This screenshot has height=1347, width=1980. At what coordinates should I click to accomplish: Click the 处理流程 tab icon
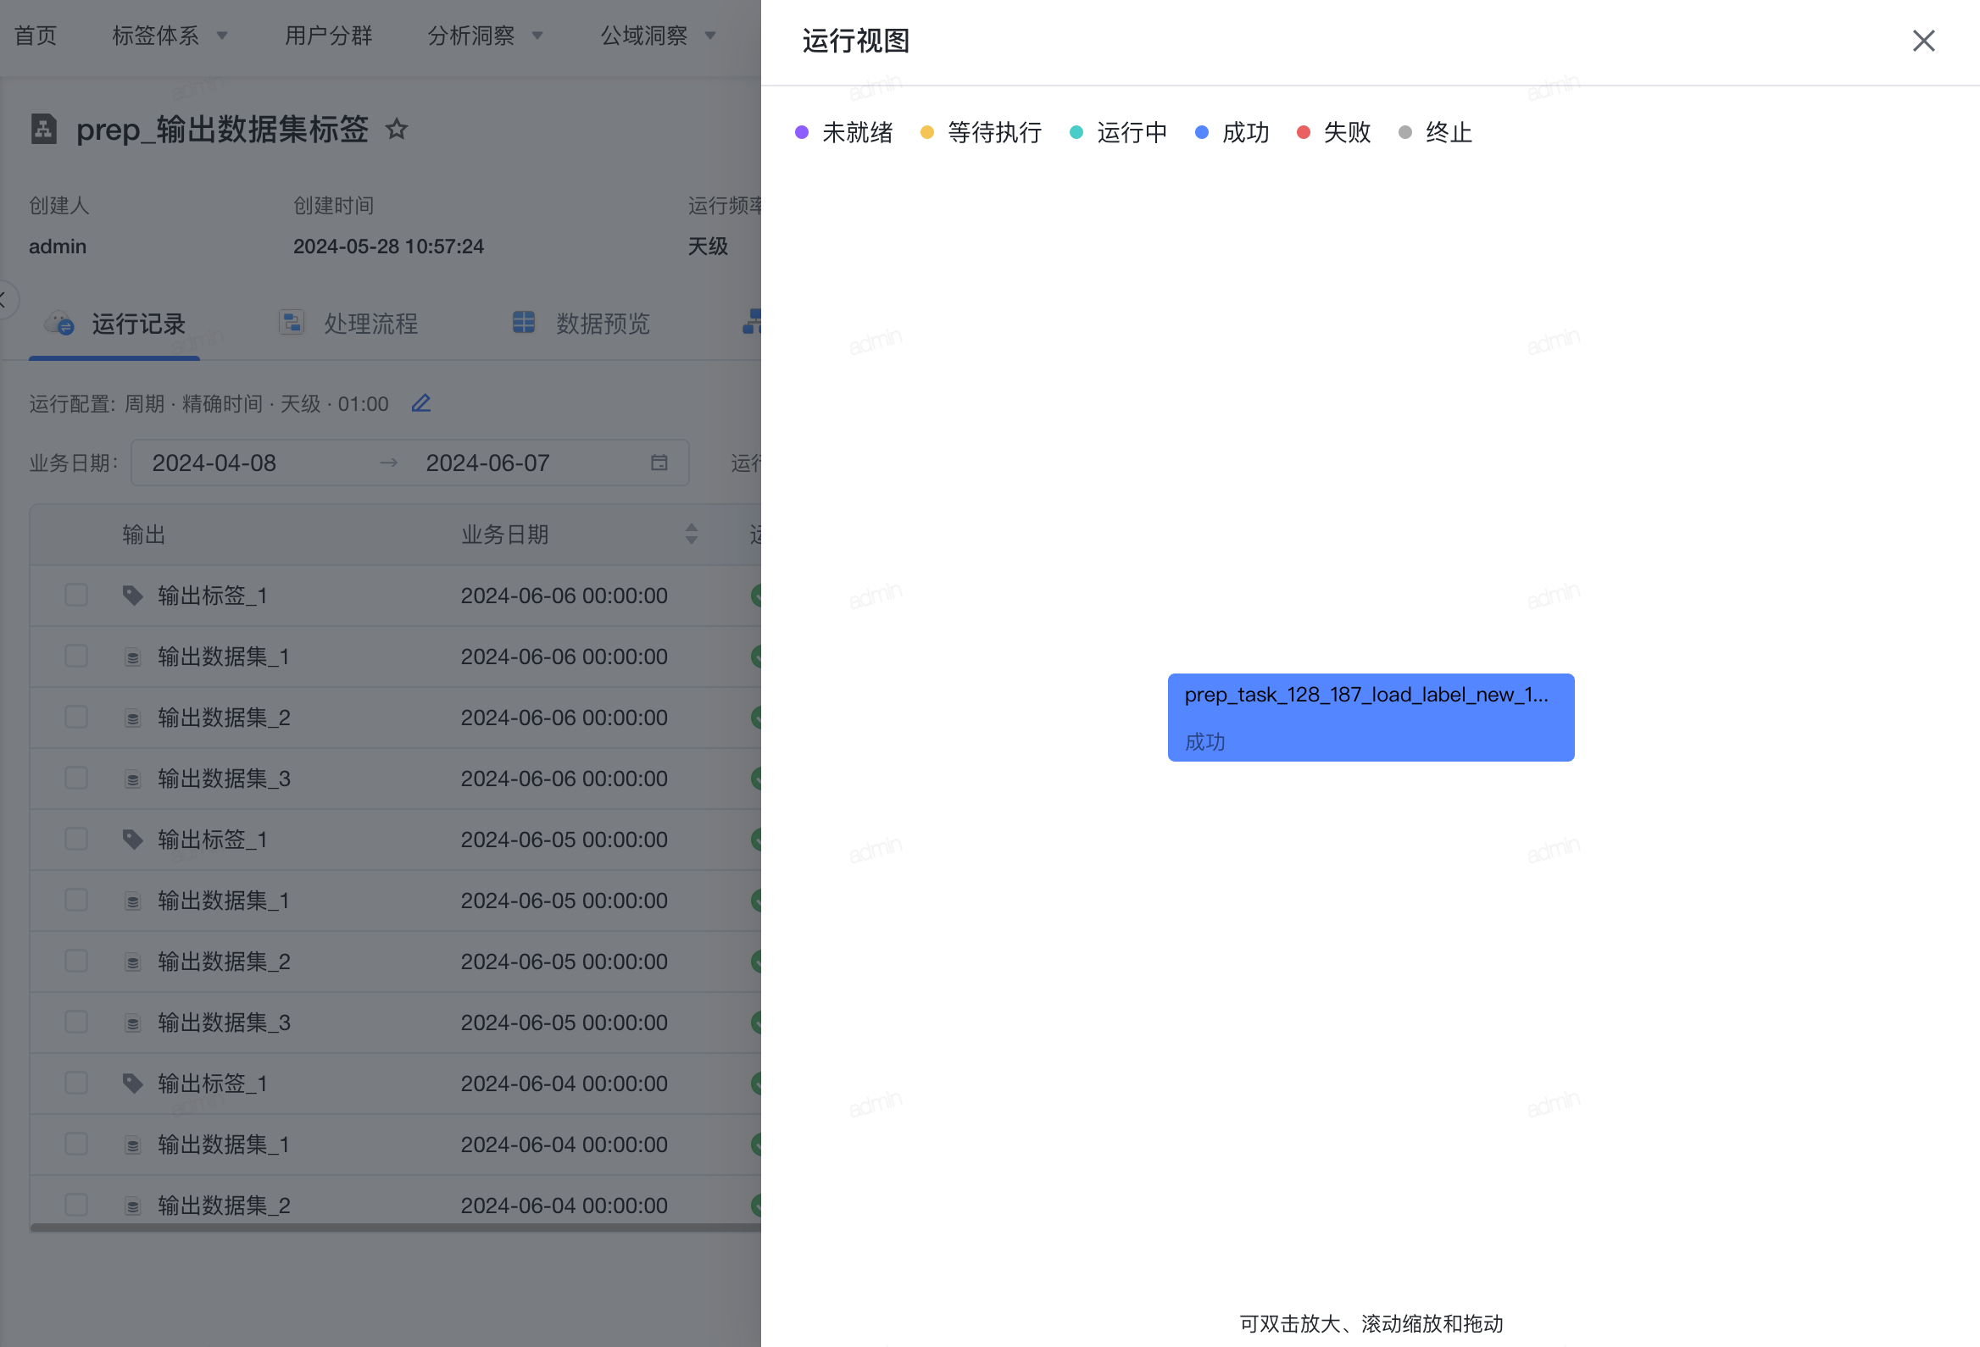point(292,323)
